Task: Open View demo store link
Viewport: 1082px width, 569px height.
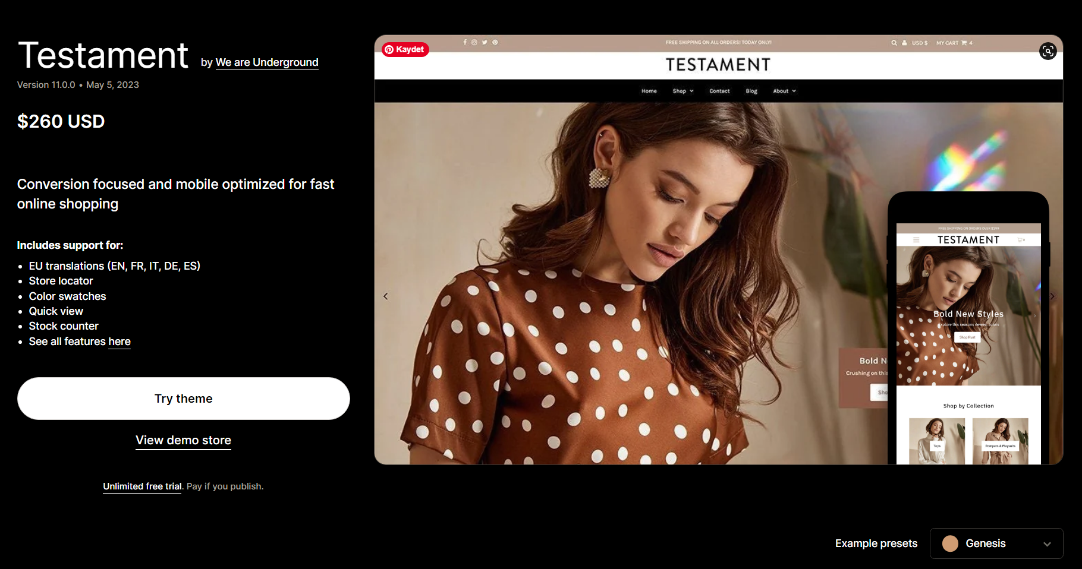Action: coord(183,440)
